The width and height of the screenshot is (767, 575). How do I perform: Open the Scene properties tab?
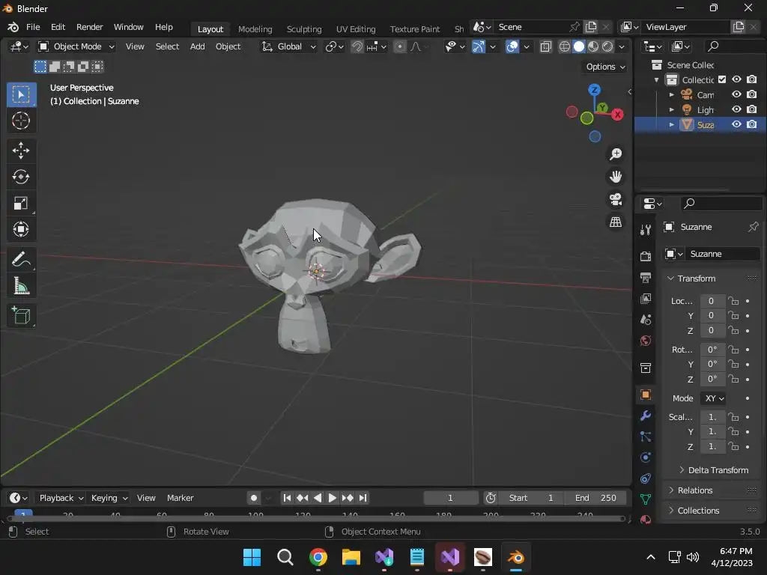pyautogui.click(x=646, y=320)
